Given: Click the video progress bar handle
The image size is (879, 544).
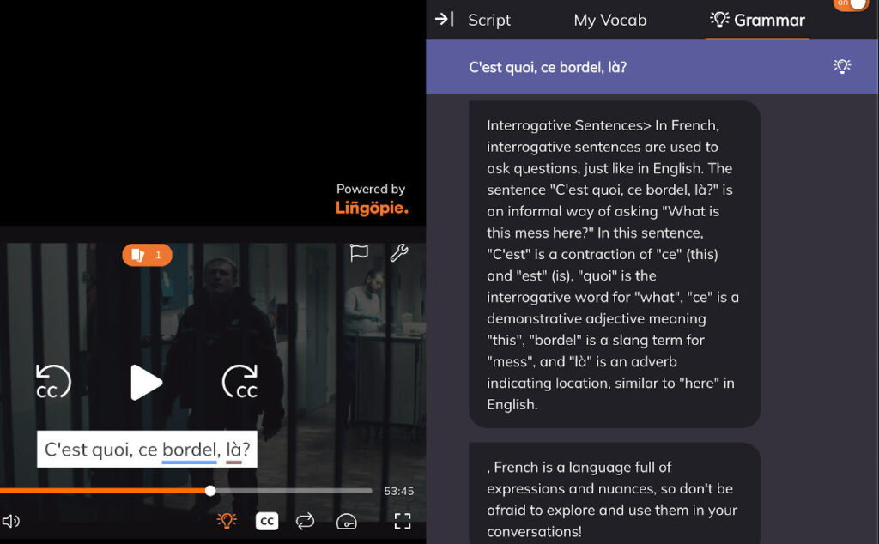Looking at the screenshot, I should [x=210, y=491].
